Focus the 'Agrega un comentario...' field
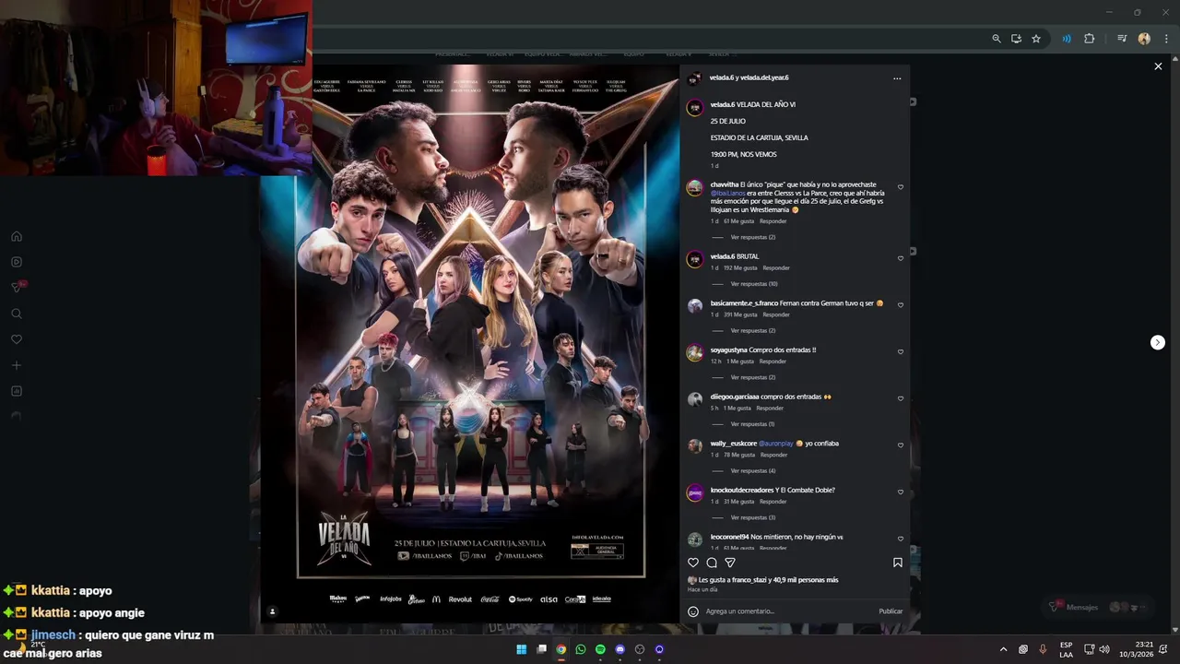1180x664 pixels. pyautogui.click(x=788, y=611)
